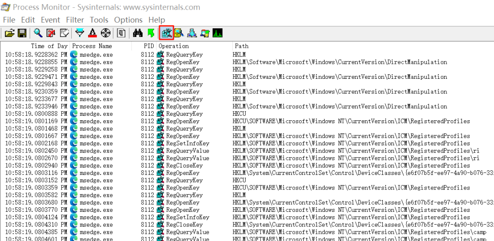Click the HKCU path in the 10:58:19.0803152 row
This screenshot has height=241, width=494.
[239, 180]
